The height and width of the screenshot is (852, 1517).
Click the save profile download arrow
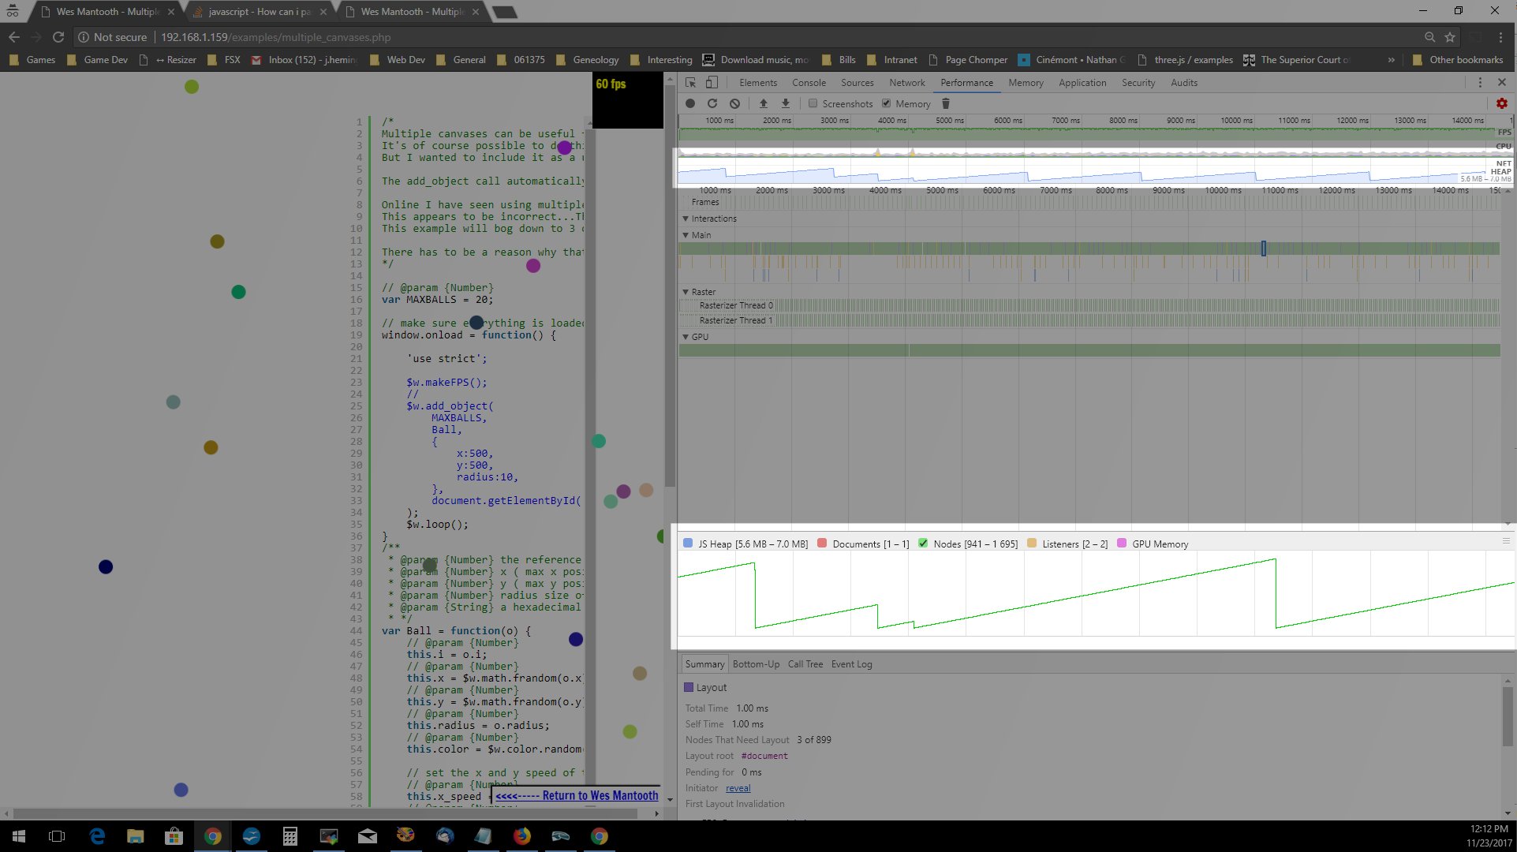[x=785, y=103]
